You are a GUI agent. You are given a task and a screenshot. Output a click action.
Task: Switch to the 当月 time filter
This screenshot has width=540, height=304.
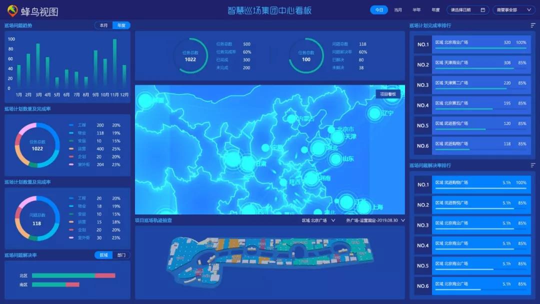(398, 9)
